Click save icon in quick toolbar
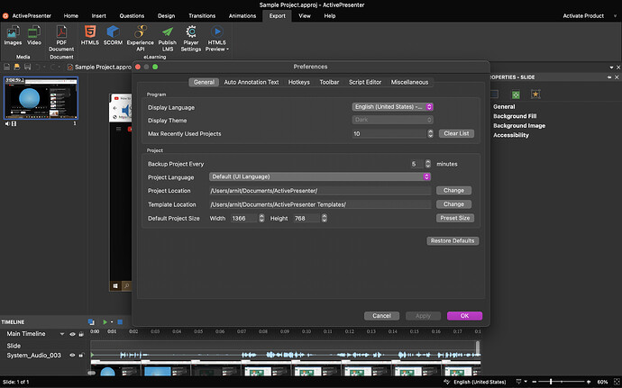 (x=27, y=67)
